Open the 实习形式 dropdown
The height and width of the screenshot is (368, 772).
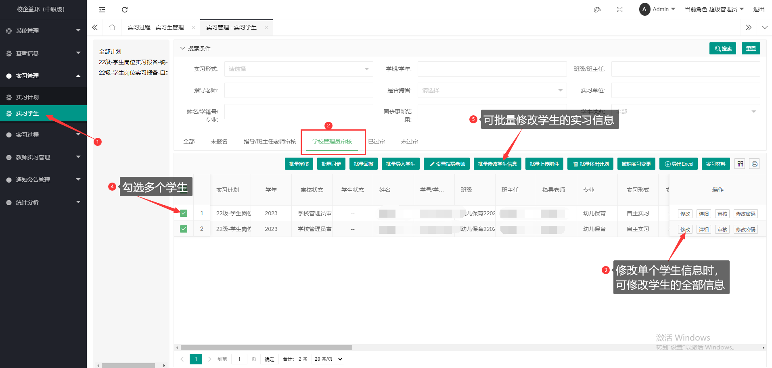coord(299,69)
